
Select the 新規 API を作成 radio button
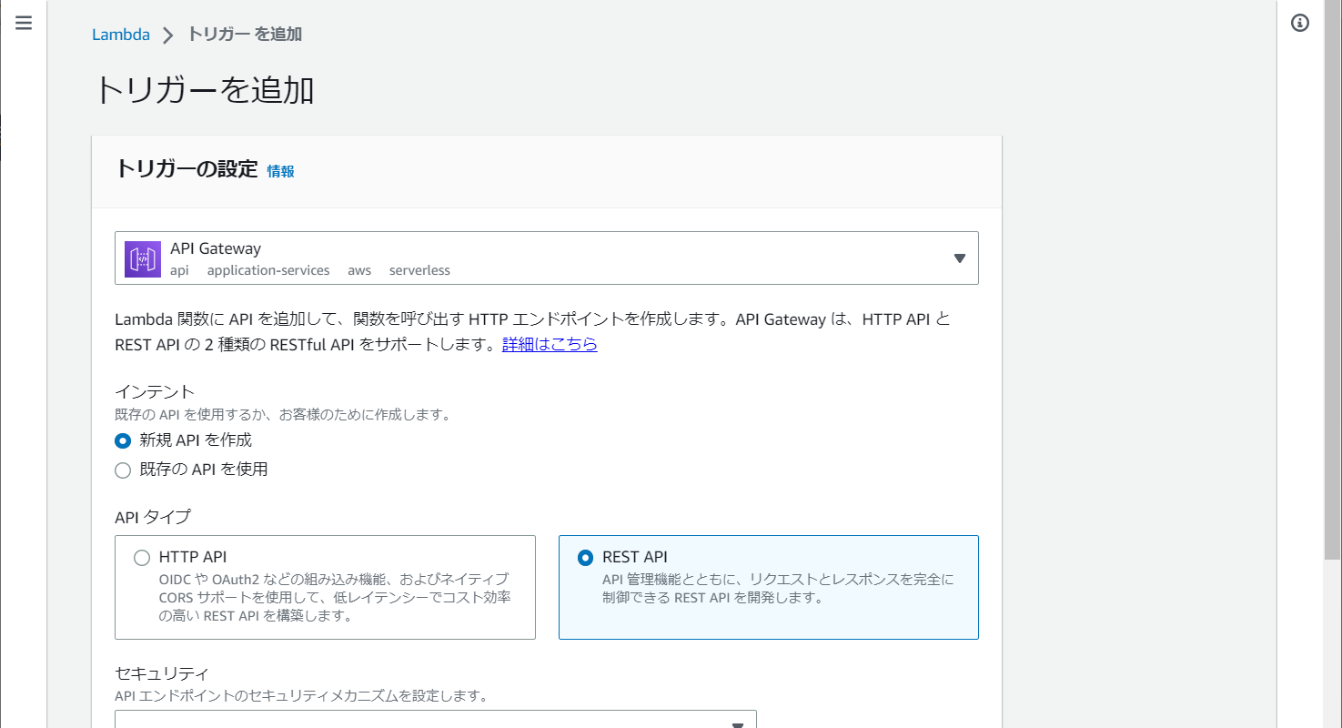[x=123, y=440]
